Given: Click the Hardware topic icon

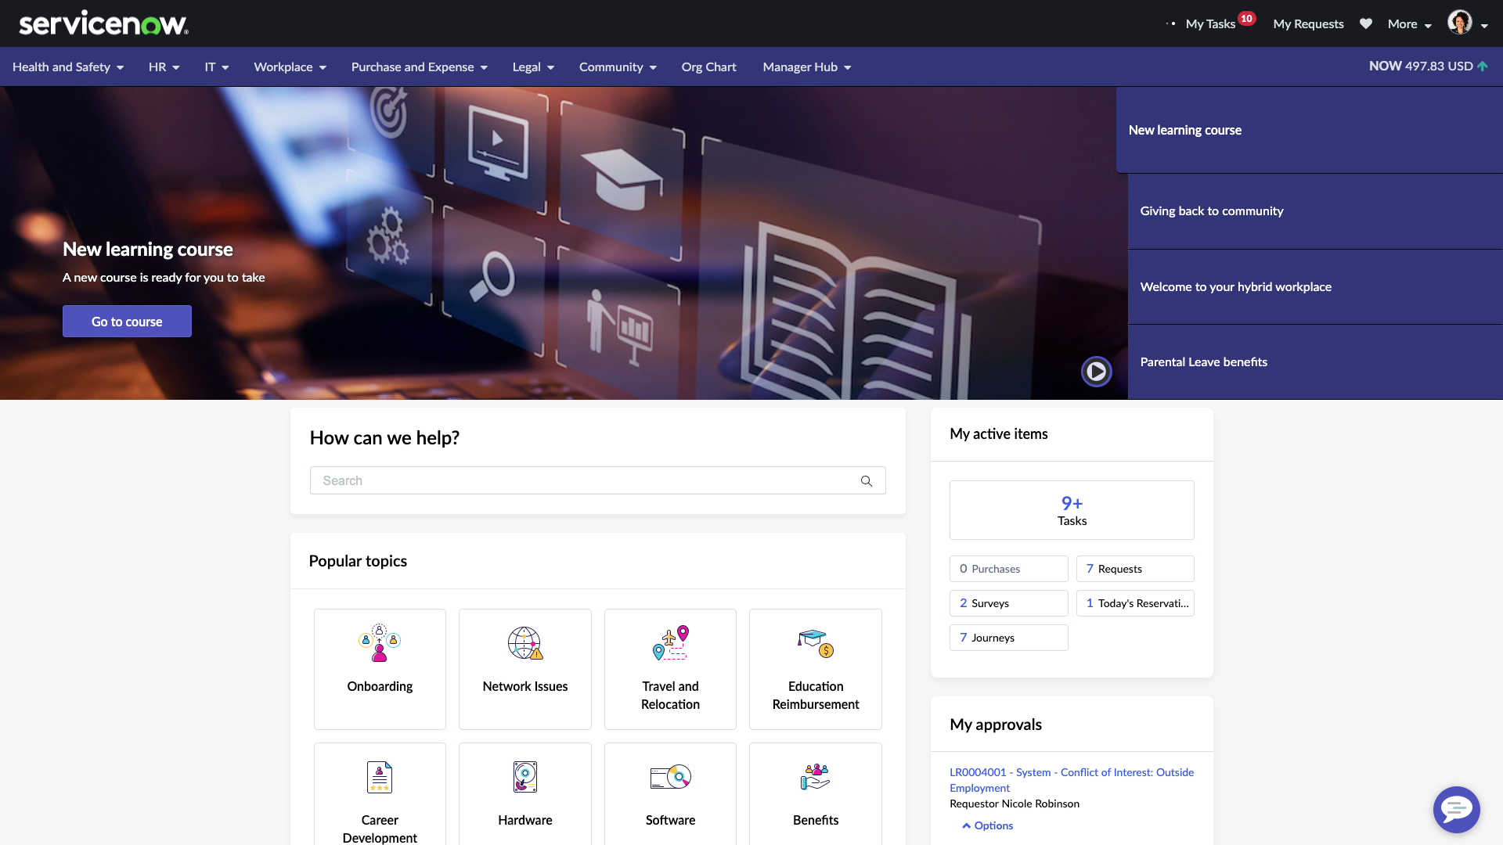Looking at the screenshot, I should (x=525, y=777).
